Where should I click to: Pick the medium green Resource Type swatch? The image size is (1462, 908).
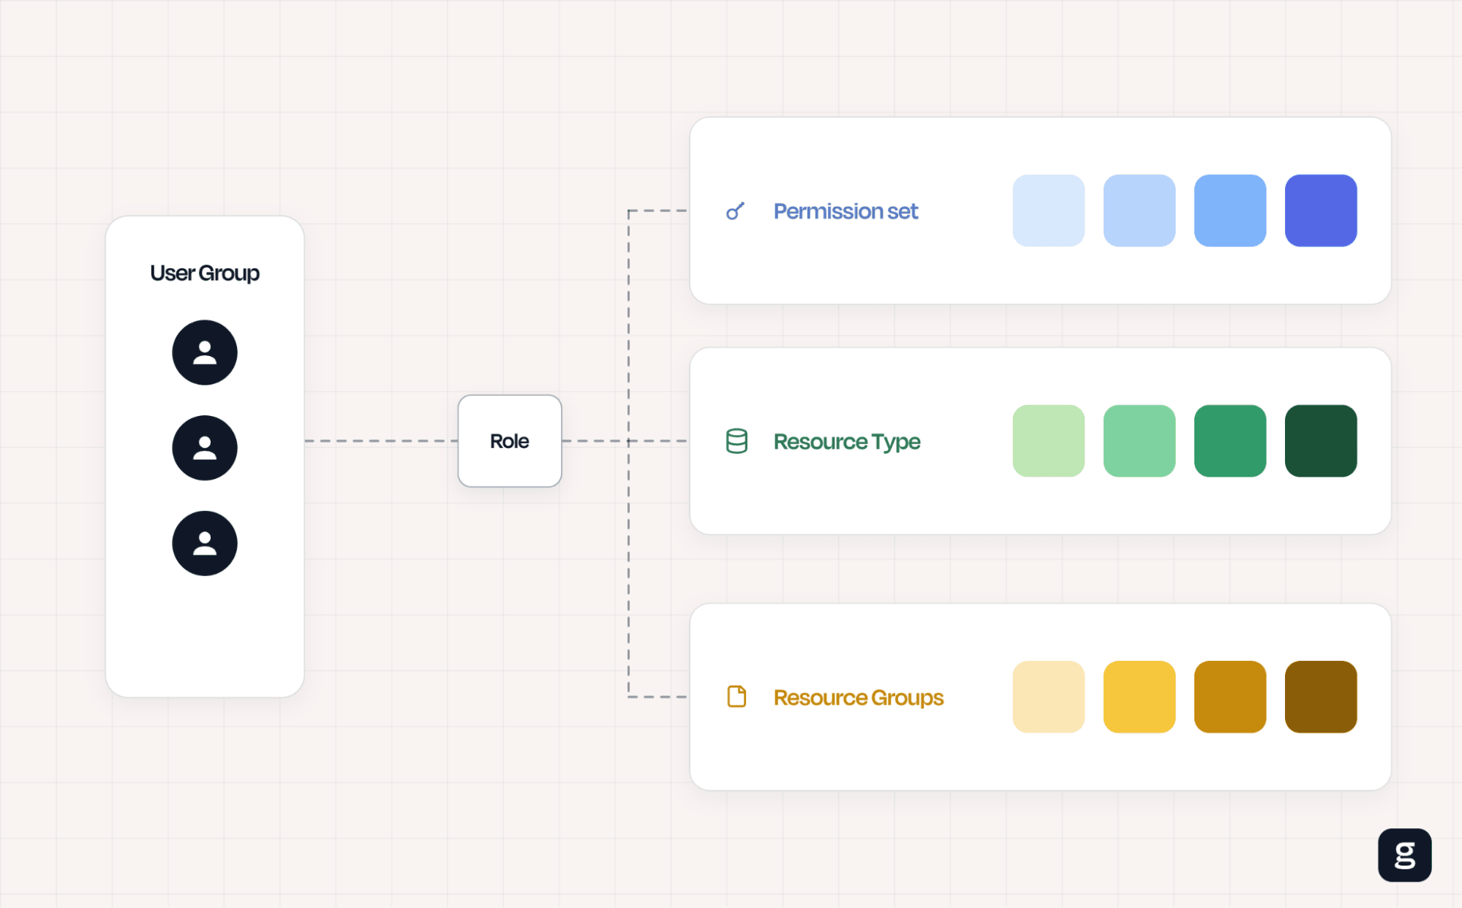coord(1230,441)
